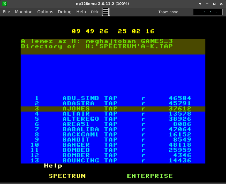Select the BACKGAM1 TAP file entry
Screen dimensions: 226x184
tap(113, 135)
